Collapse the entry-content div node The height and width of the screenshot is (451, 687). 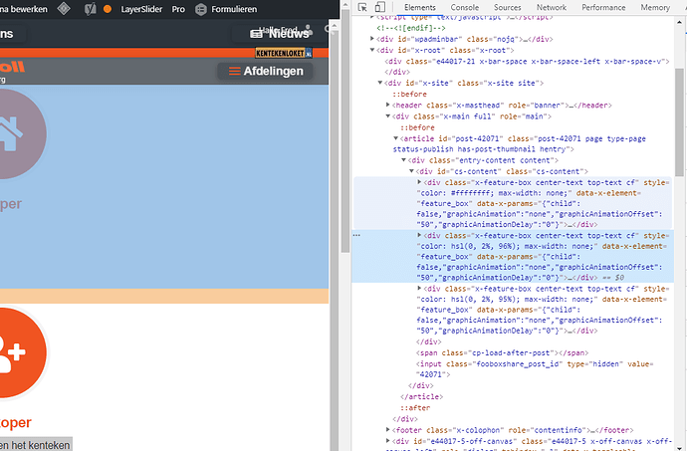click(403, 160)
